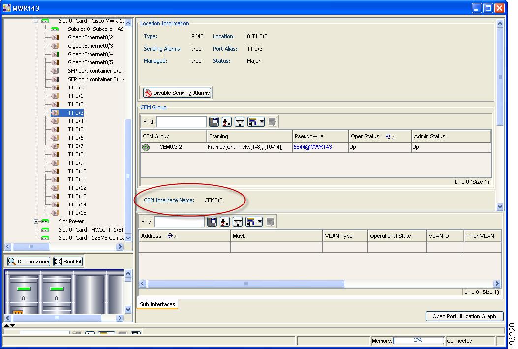Click the port icon beside GigabitEthernet0/4
The width and height of the screenshot is (518, 349).
(55, 54)
